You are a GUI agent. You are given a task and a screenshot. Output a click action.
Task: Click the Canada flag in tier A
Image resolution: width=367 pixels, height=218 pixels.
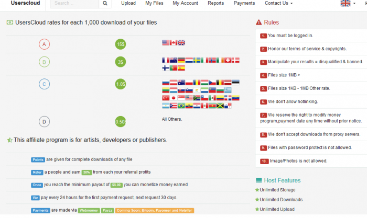point(174,42)
